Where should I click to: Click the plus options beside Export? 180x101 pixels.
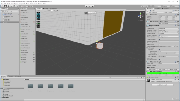click(x=34, y=31)
